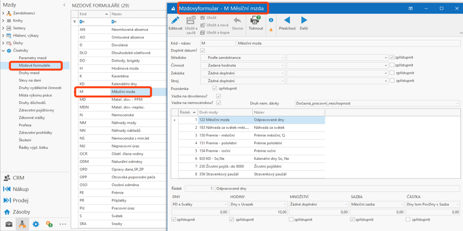Click the Editovat pencil icon
This screenshot has width=463, height=231.
pyautogui.click(x=176, y=21)
